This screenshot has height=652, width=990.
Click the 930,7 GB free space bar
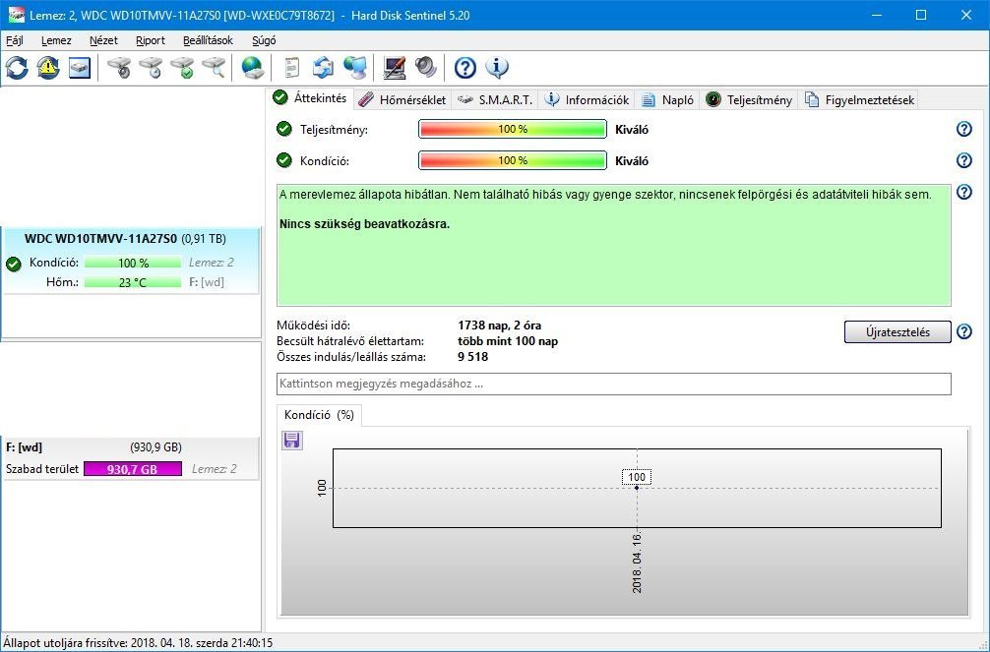click(133, 469)
